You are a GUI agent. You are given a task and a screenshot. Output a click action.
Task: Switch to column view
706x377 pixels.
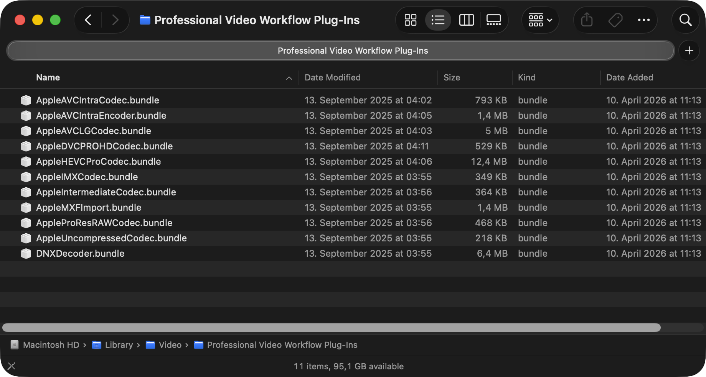pyautogui.click(x=467, y=20)
